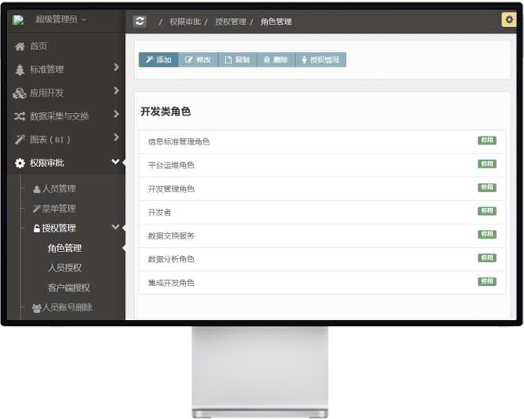Click the 删除 (Delete) toolbar button

coord(275,60)
